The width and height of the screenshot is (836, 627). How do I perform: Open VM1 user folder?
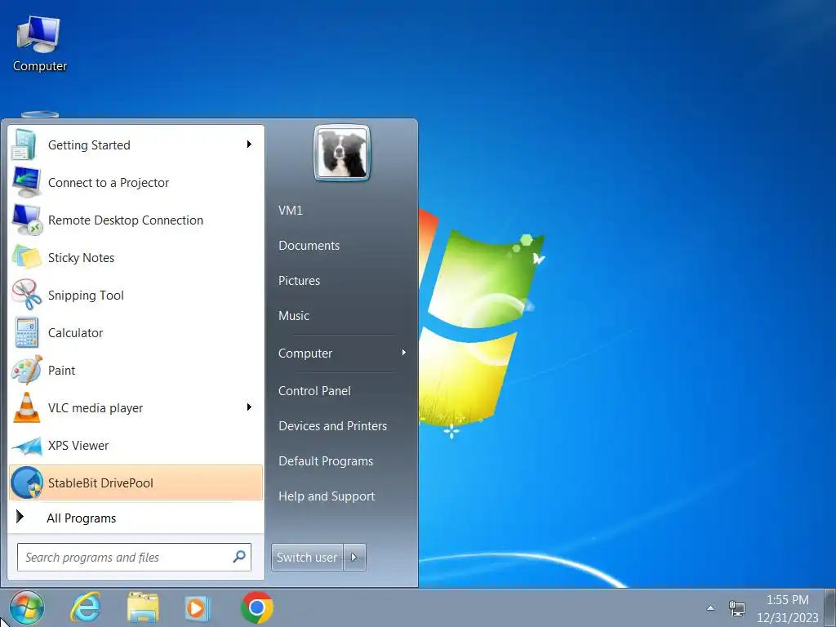(291, 210)
